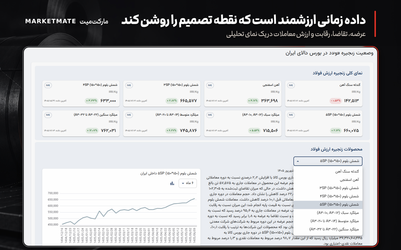Select آهن اسفنجی from dropdown list
This screenshot has width=401, height=250.
coord(328,179)
